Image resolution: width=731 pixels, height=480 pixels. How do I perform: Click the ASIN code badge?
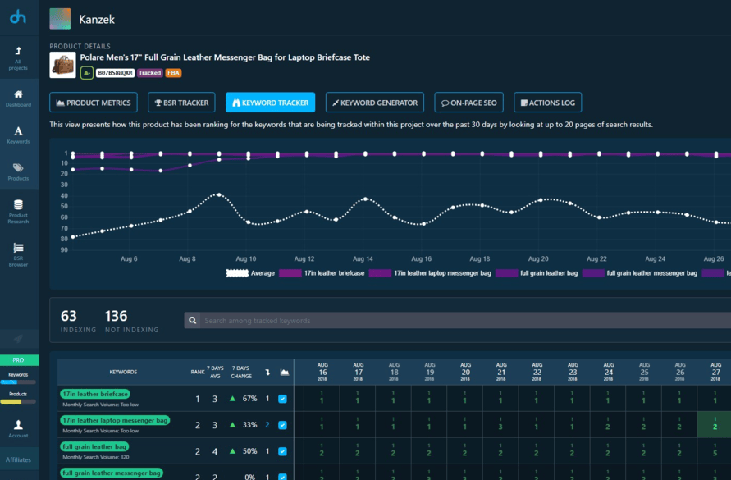point(115,73)
